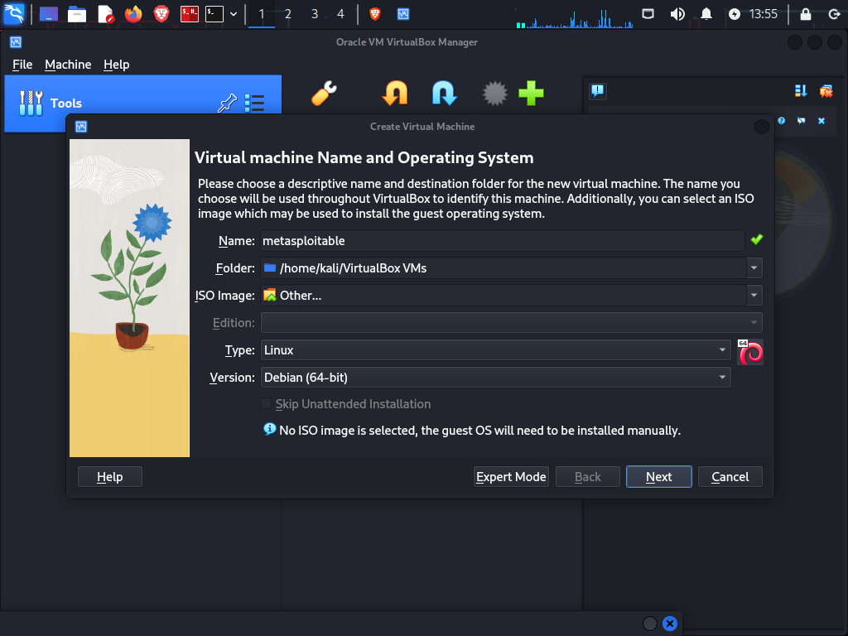848x636 pixels.
Task: Open the Machine menu
Action: click(68, 65)
